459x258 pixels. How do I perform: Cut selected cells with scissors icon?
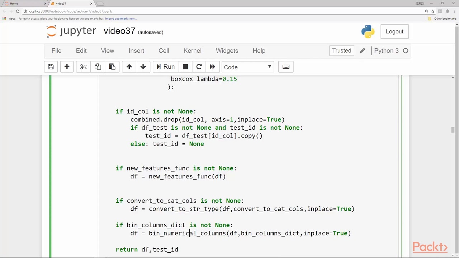point(84,67)
